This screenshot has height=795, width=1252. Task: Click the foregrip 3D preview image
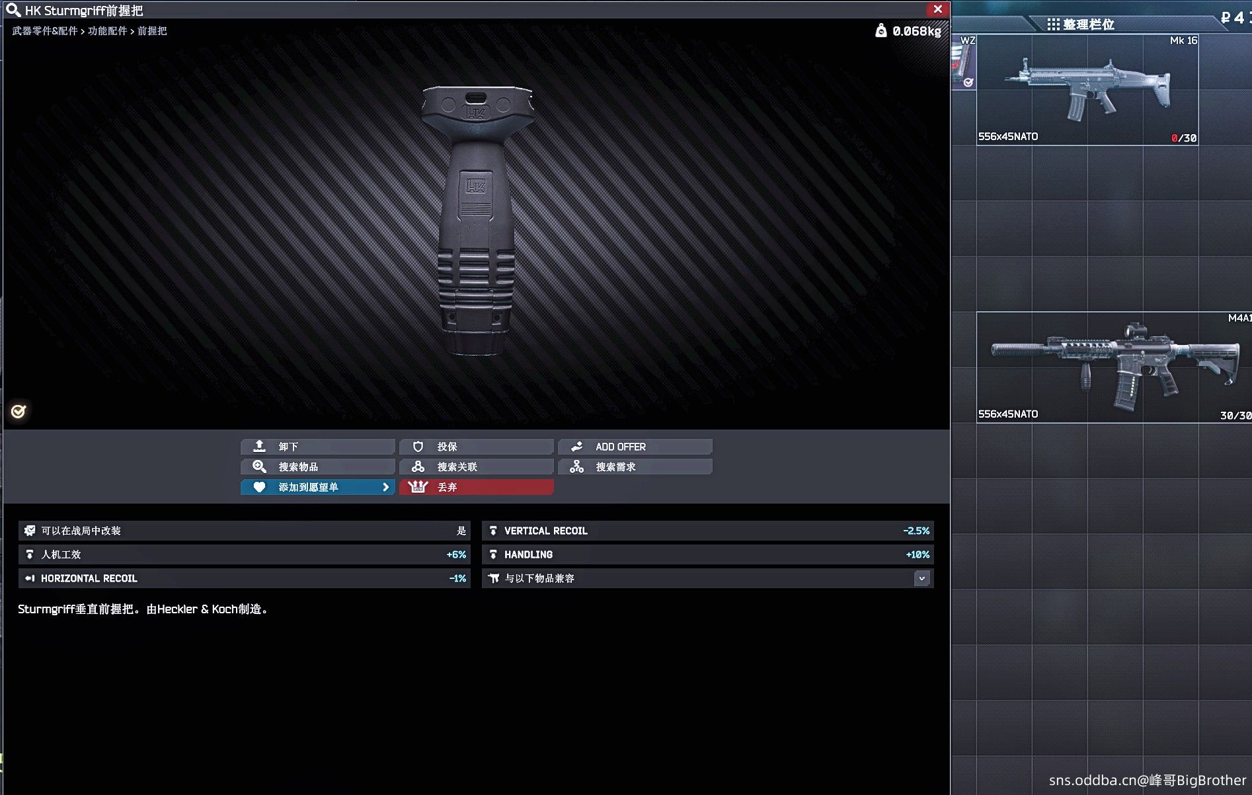coord(477,221)
